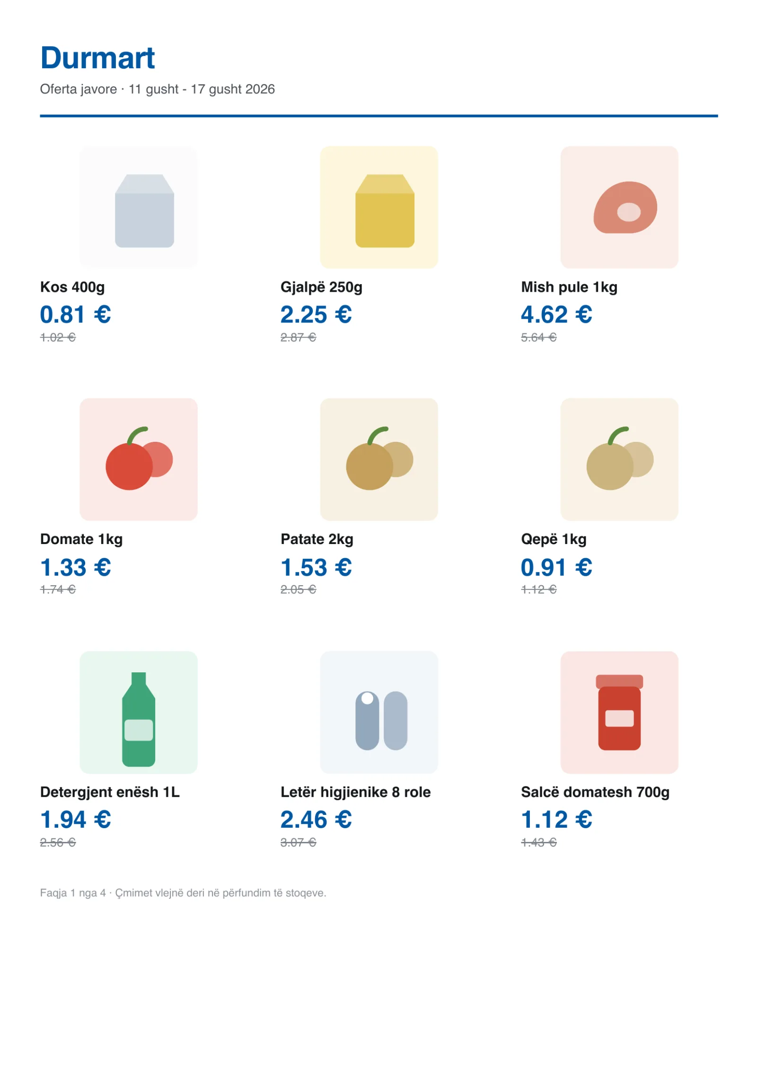
Task: Click the crossed-out 1.74 € old price
Action: pos(58,589)
